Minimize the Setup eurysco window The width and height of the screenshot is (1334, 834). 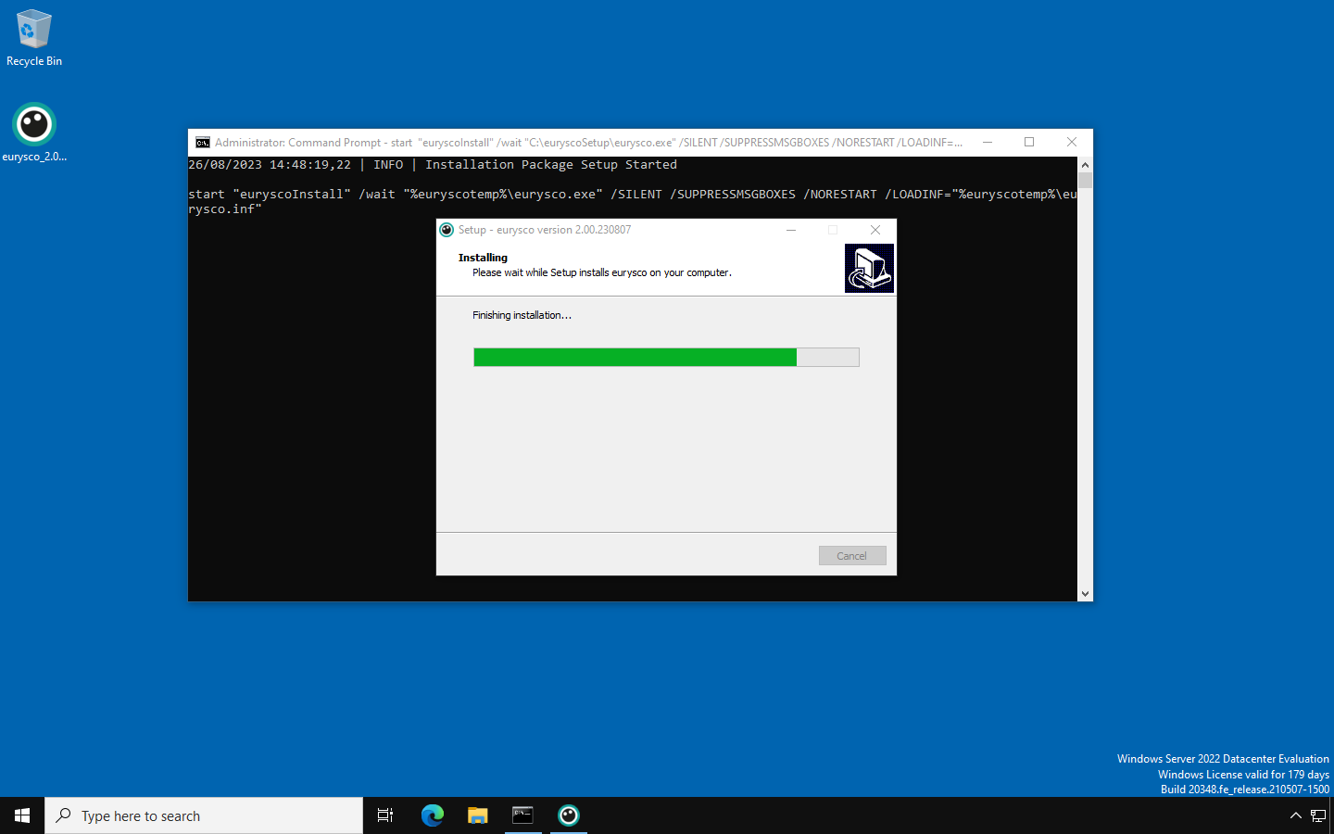tap(791, 230)
